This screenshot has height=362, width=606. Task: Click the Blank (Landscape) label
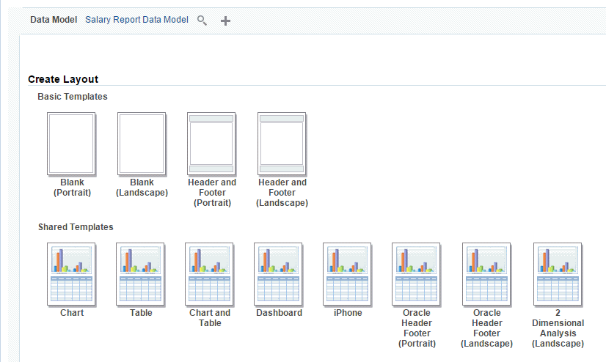pyautogui.click(x=142, y=188)
